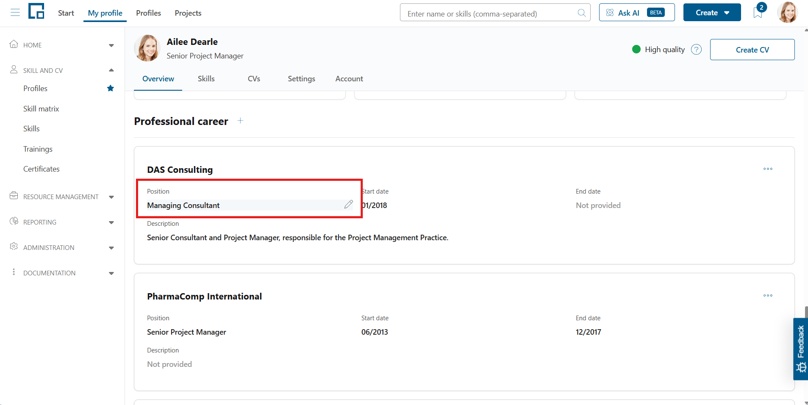Edit the Managing Consultant position with pencil
Image resolution: width=808 pixels, height=405 pixels.
[348, 205]
